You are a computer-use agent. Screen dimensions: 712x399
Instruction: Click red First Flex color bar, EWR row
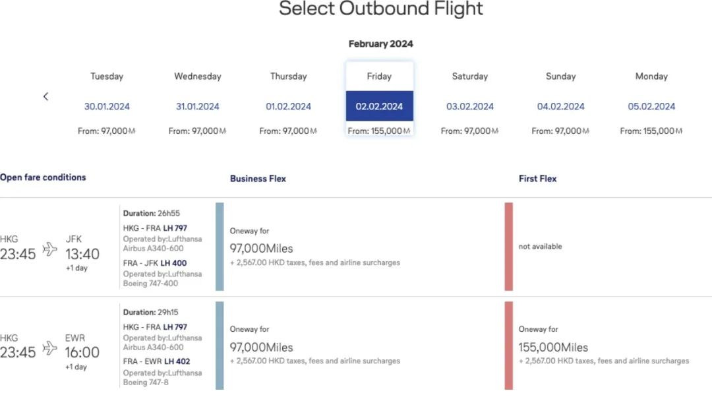click(508, 346)
